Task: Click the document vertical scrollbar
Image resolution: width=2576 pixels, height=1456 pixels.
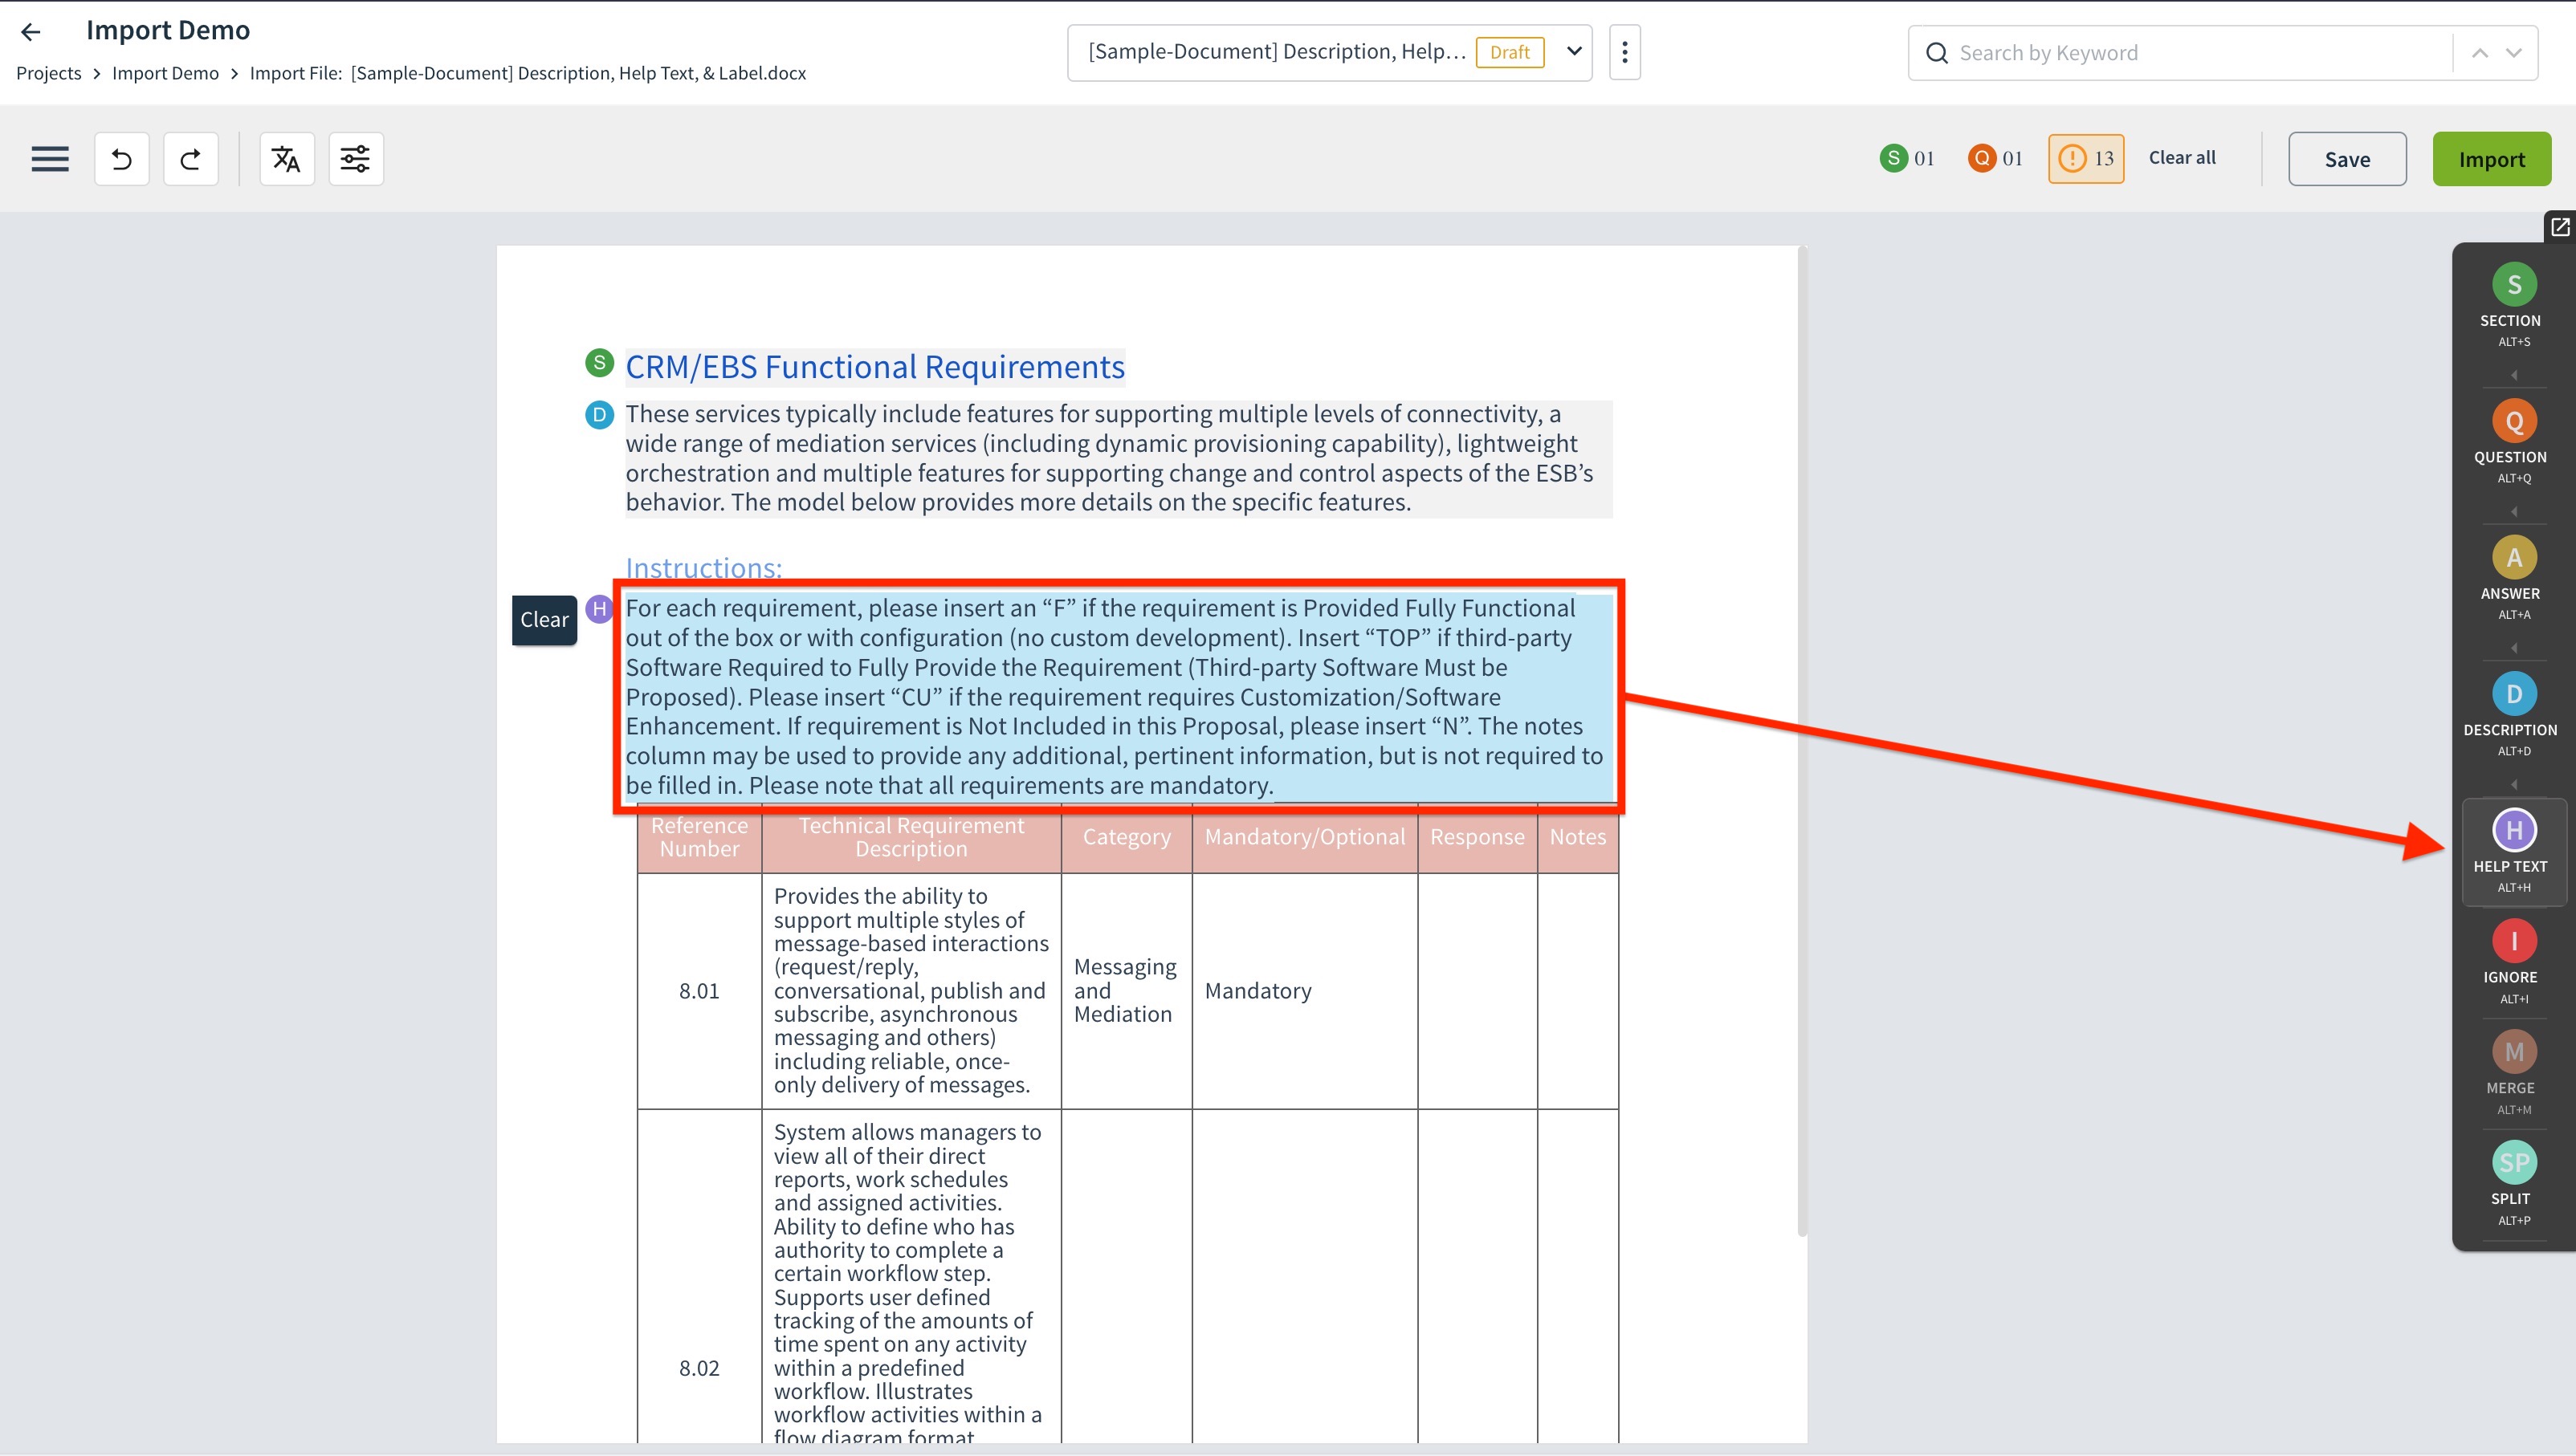Action: click(x=1802, y=740)
